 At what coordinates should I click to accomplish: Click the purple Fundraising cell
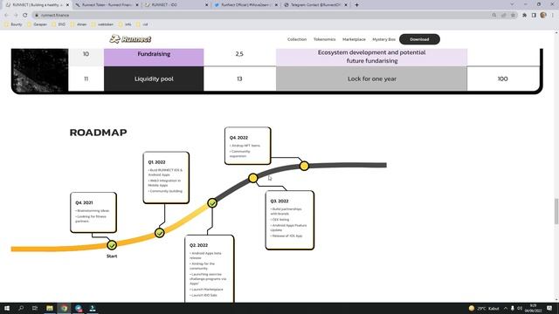pos(154,58)
